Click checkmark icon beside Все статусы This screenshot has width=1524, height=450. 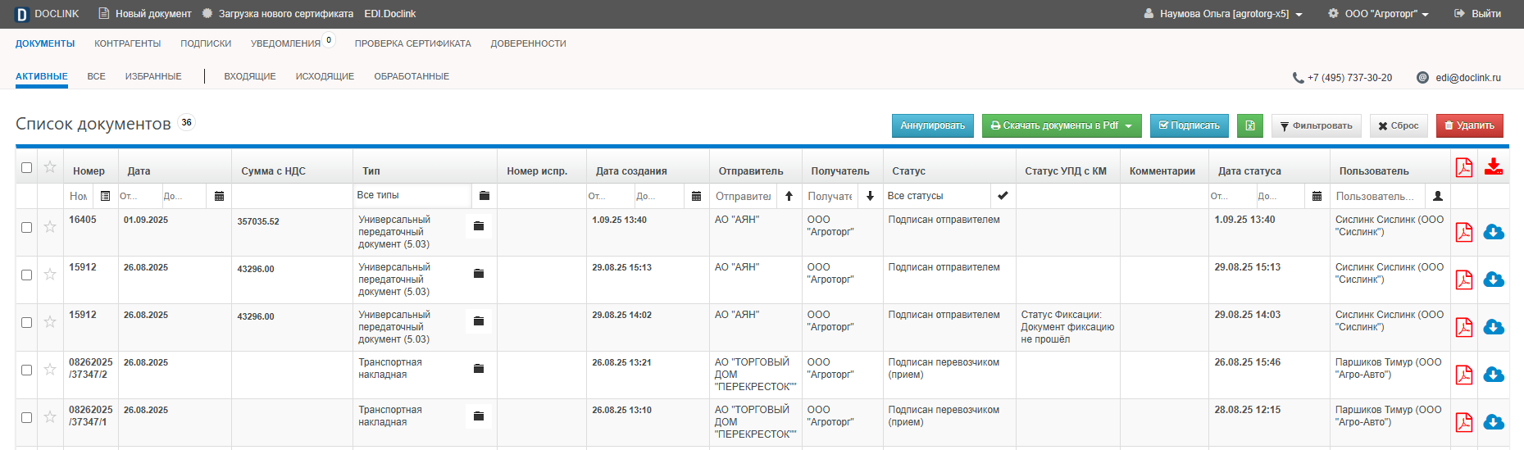point(1003,196)
